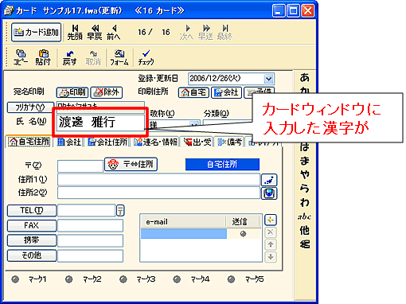Toggle マーク2 indicator
The image size is (406, 304).
click(69, 279)
